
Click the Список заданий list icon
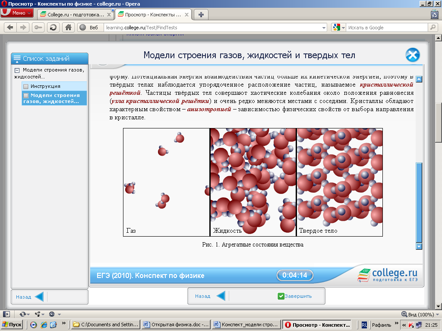click(17, 59)
